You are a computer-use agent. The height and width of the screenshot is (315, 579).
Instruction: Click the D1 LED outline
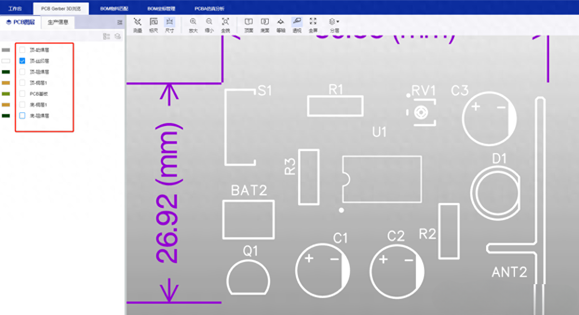click(x=495, y=193)
